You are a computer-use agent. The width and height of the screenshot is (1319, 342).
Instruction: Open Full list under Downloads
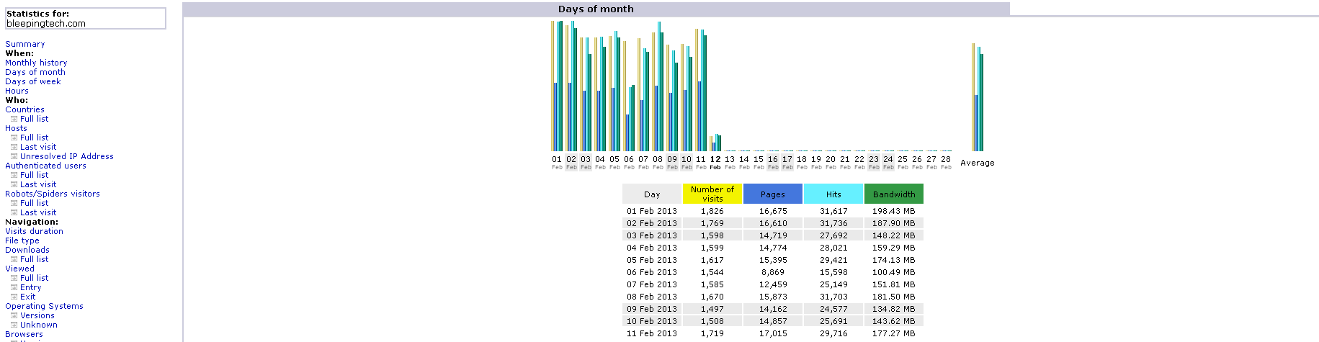click(34, 259)
